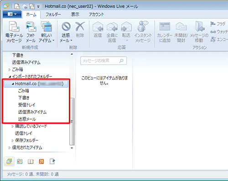Click the インスタント メッセージ icon
The height and width of the screenshot is (181, 228).
[143, 27]
